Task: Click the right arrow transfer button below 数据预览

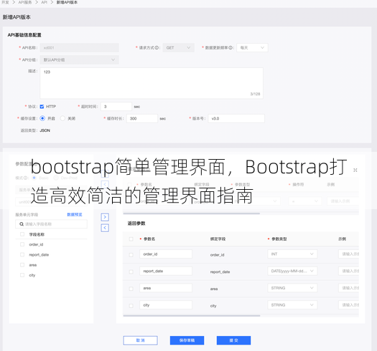Action: point(105,217)
